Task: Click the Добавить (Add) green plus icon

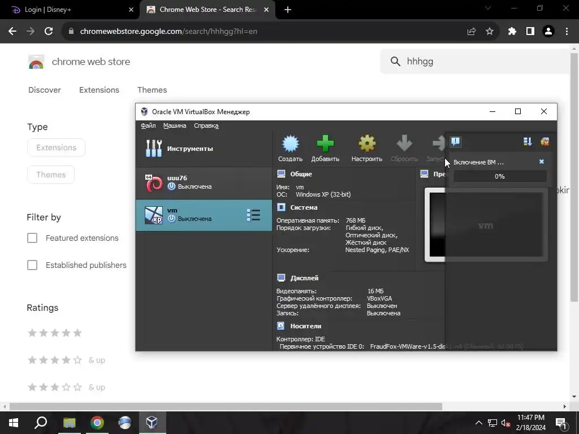Action: pyautogui.click(x=325, y=149)
